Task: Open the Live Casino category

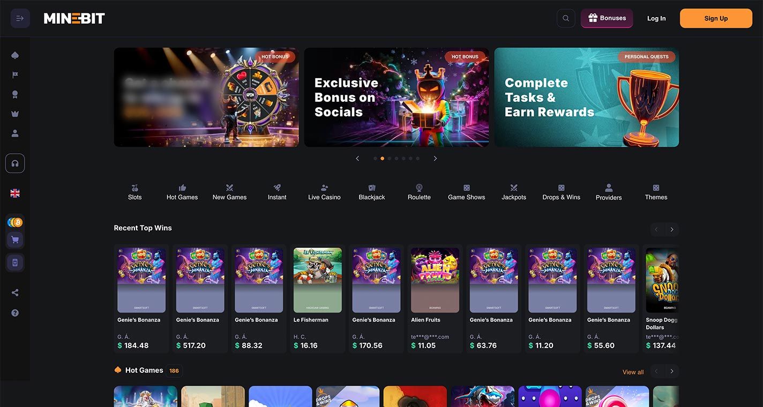Action: tap(324, 192)
